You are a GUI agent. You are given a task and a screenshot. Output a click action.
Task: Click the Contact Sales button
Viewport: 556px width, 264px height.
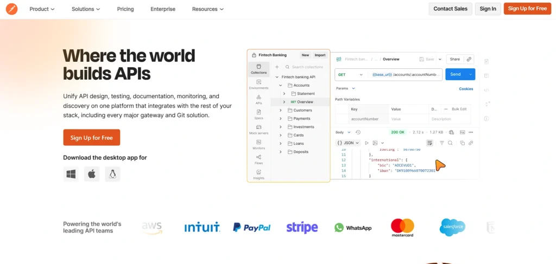450,9
